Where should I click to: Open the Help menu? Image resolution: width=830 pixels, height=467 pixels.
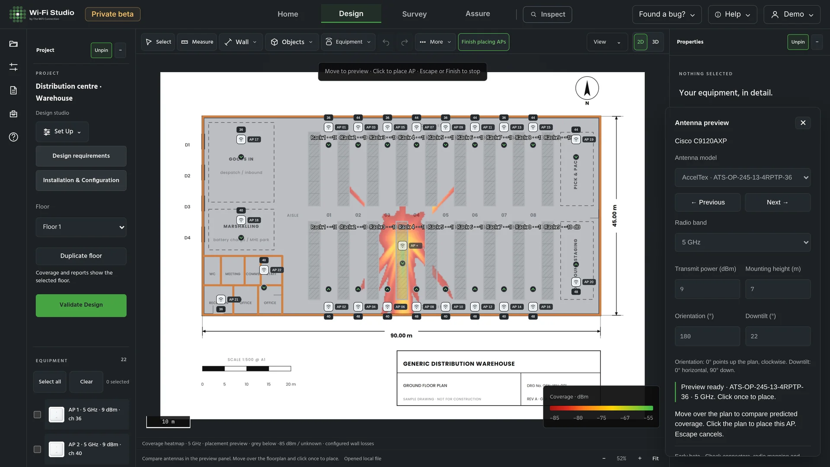[732, 14]
